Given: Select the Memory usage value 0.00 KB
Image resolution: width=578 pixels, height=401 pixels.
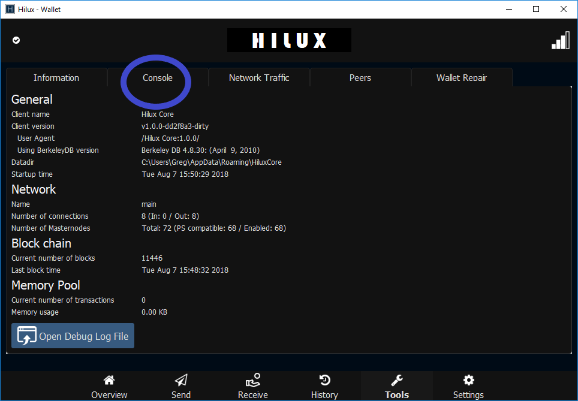Looking at the screenshot, I should 155,312.
